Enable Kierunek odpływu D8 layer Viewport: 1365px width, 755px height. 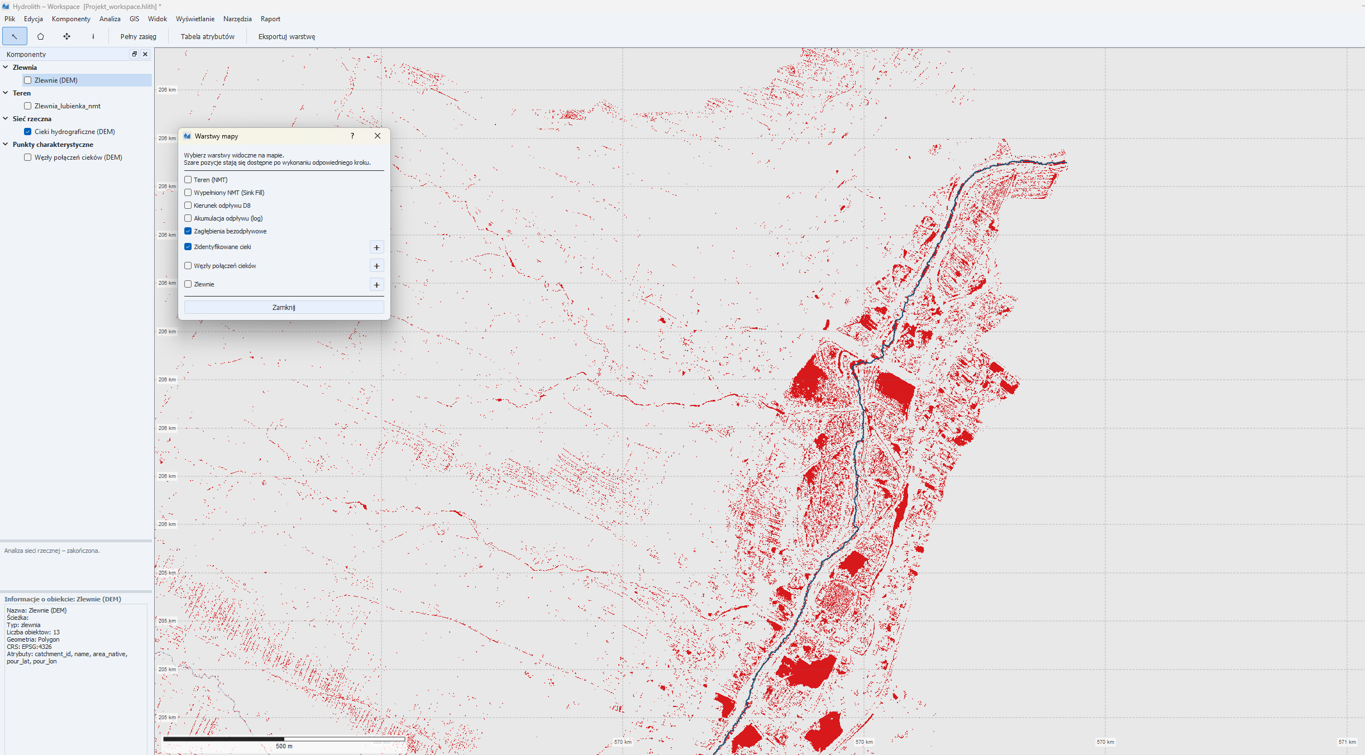(x=188, y=206)
